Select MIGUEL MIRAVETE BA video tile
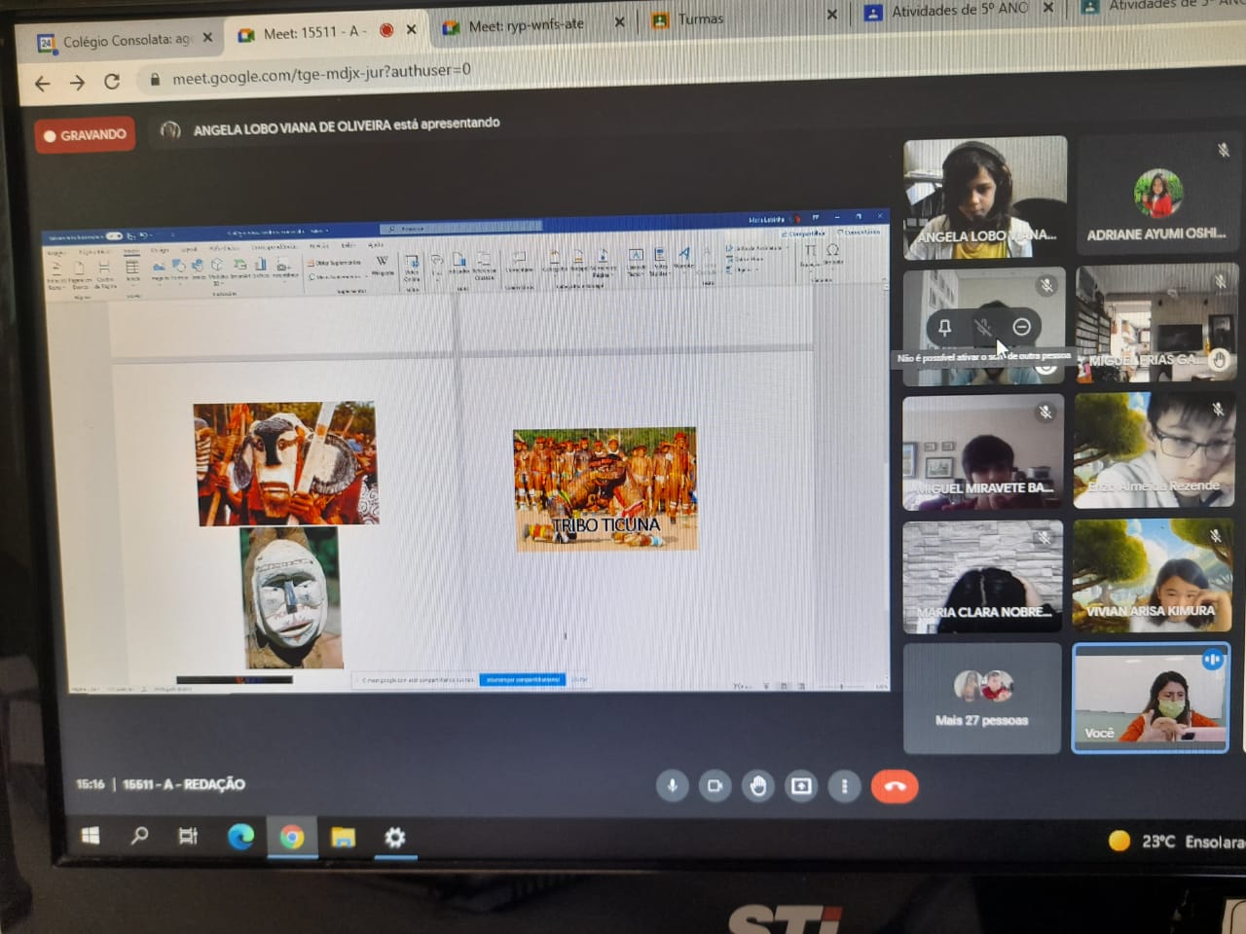 (983, 452)
